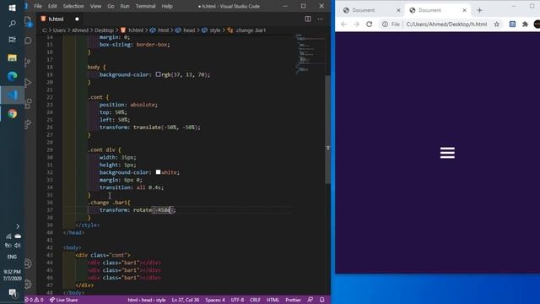Click the unsaved dot on h.html tab
Viewport: 540px width, 304px height.
pyautogui.click(x=77, y=19)
